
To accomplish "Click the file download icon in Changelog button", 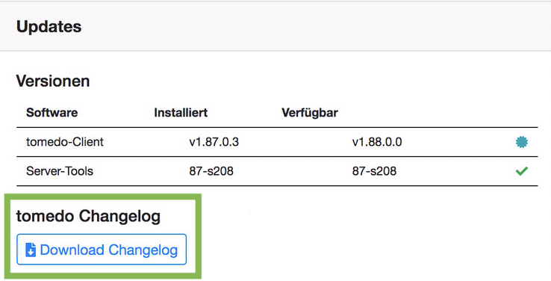I will coord(31,250).
